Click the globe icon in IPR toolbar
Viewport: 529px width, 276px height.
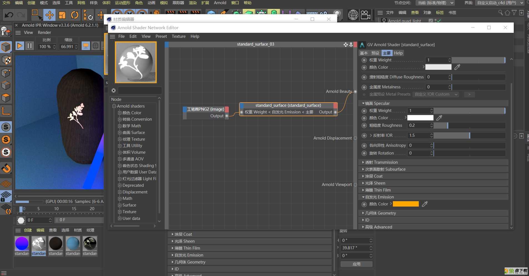click(x=95, y=46)
